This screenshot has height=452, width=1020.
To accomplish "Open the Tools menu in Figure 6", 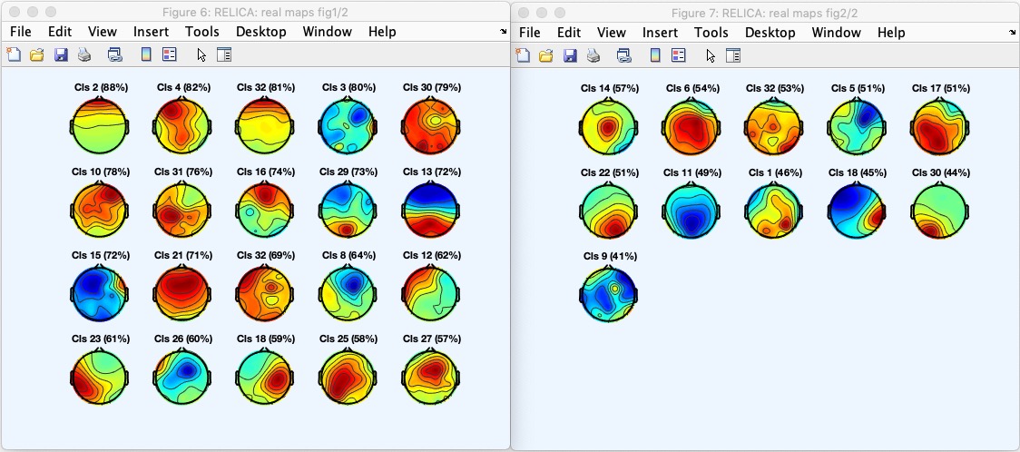I will click(x=201, y=32).
